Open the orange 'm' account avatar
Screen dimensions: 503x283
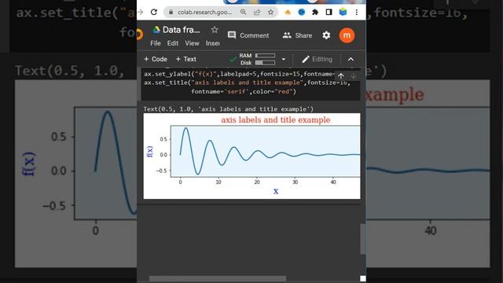[347, 35]
